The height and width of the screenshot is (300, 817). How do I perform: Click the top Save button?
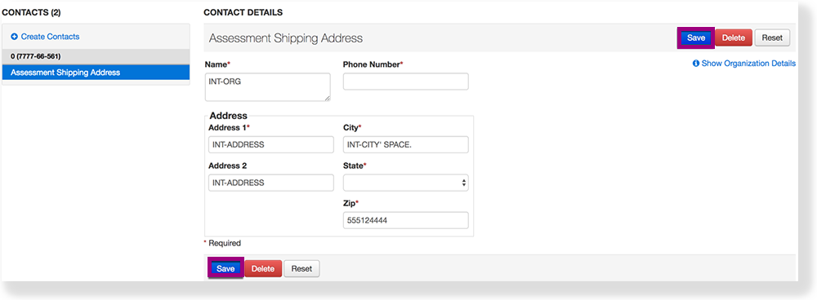[695, 38]
